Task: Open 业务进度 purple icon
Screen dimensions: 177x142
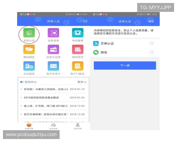Action: pyautogui.click(x=53, y=33)
